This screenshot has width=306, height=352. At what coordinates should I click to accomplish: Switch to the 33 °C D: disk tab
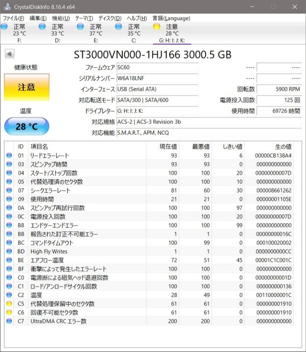57,33
